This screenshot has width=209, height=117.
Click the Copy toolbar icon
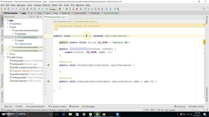tap(24, 9)
